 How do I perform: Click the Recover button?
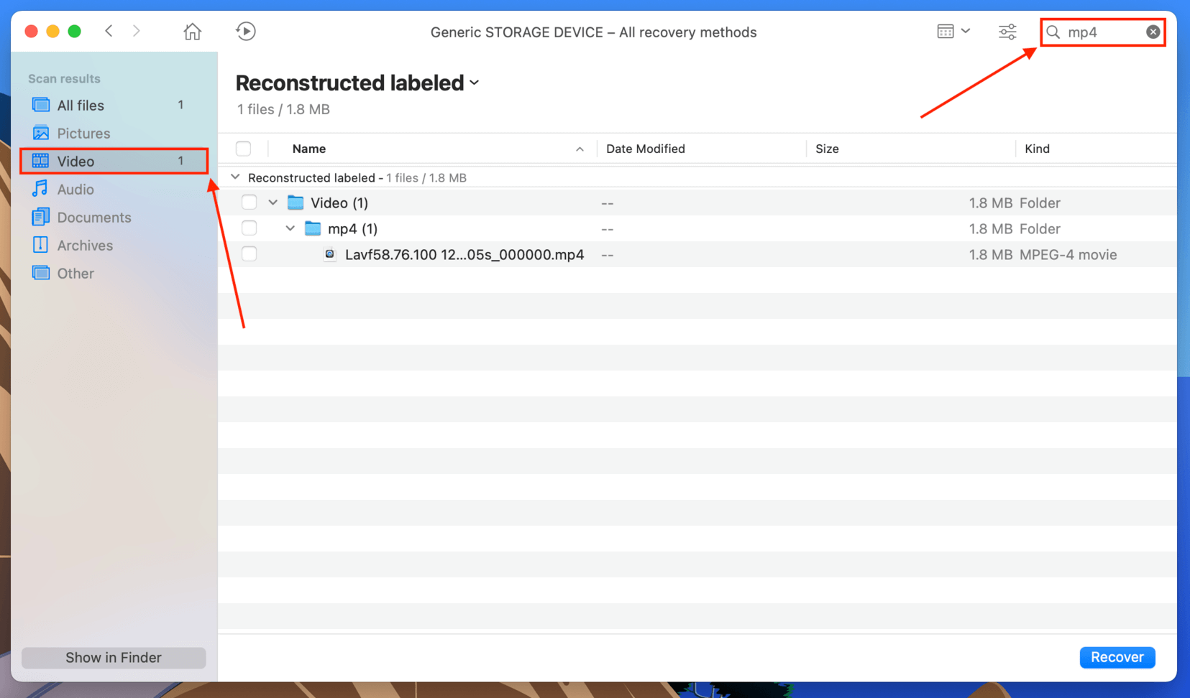click(x=1117, y=657)
